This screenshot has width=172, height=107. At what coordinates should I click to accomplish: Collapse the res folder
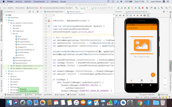click(x=6, y=74)
